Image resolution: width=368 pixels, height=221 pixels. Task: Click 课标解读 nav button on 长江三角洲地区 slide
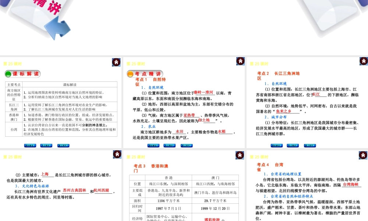click(x=276, y=145)
